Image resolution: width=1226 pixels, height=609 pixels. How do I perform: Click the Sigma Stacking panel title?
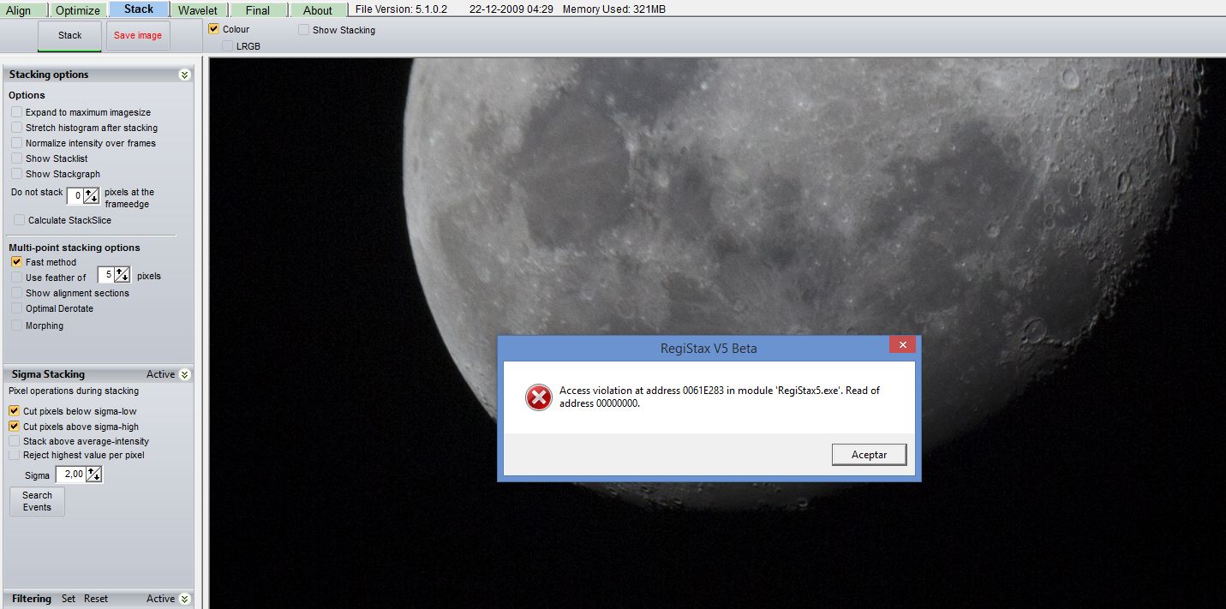pyautogui.click(x=48, y=374)
